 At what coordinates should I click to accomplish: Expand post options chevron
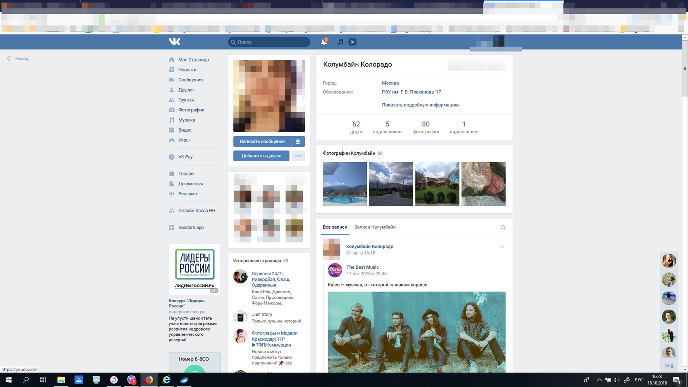point(502,246)
